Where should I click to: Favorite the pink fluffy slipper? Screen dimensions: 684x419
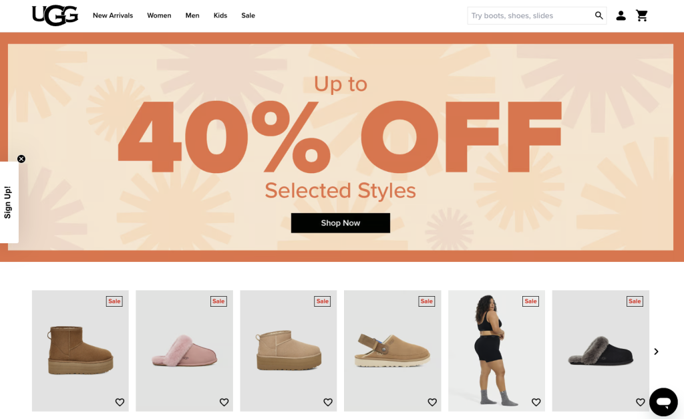224,402
